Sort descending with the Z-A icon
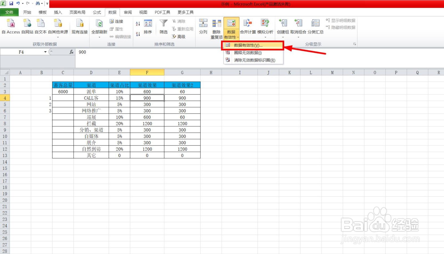The width and height of the screenshot is (444, 254). (x=138, y=34)
